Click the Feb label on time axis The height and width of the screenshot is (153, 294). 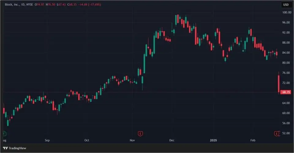pos(253,140)
